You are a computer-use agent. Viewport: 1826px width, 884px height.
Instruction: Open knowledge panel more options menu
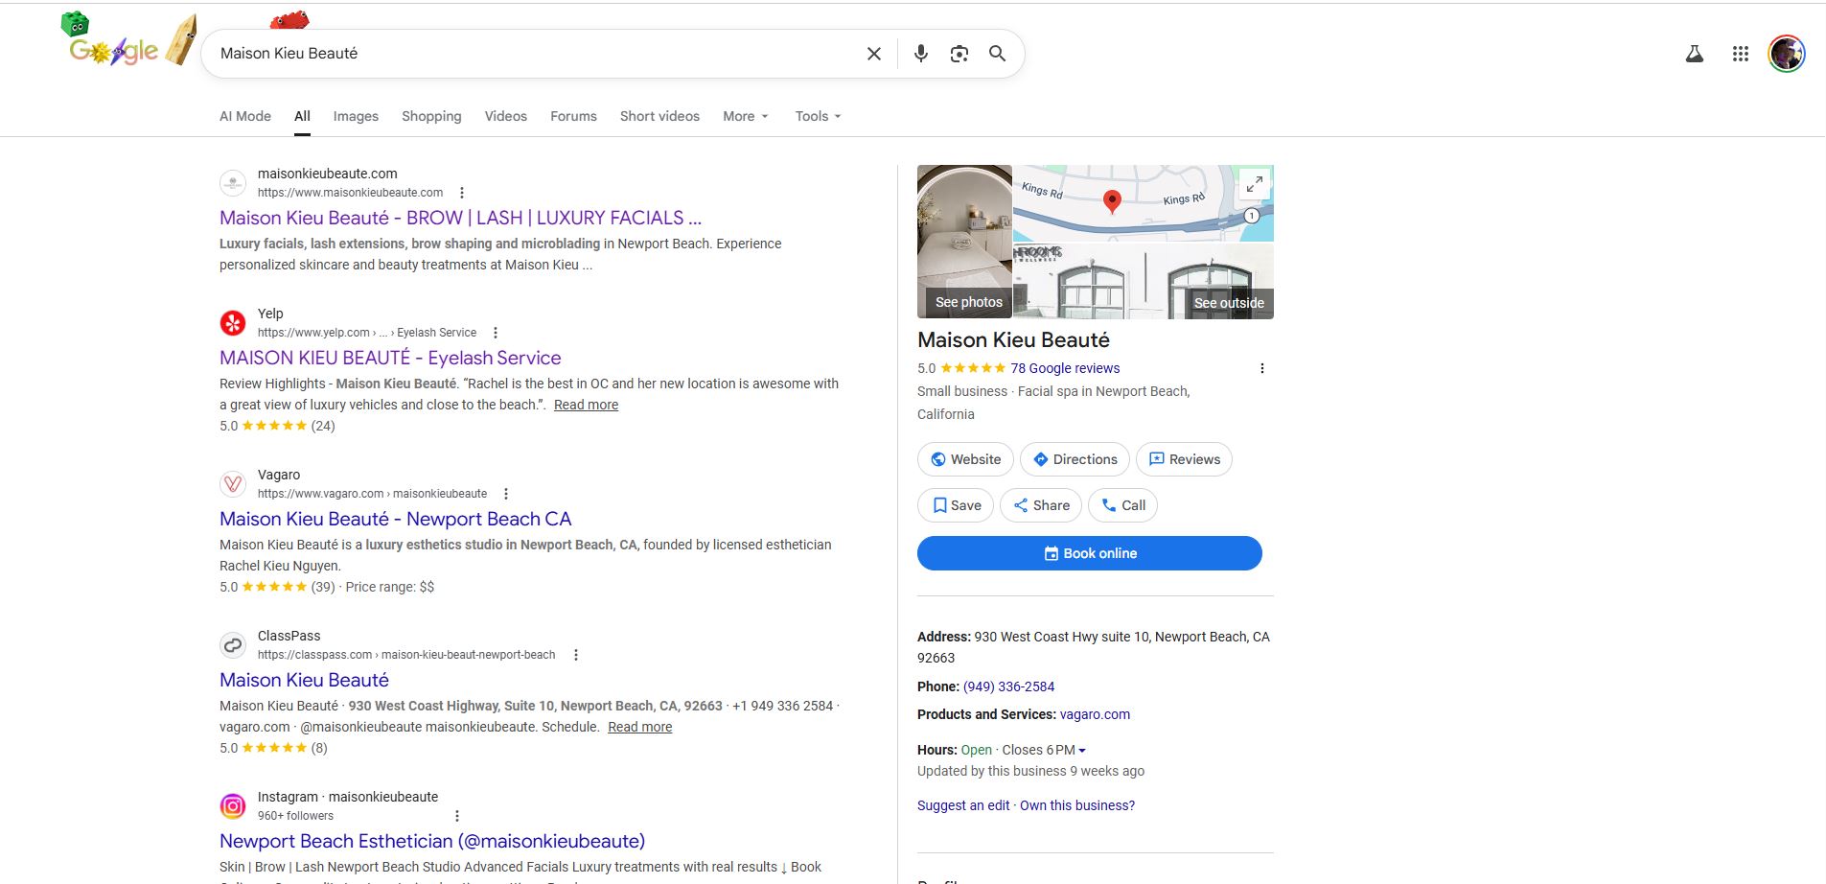coord(1262,368)
